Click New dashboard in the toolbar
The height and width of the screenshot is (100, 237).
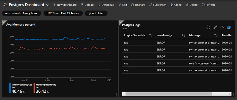(65, 5)
